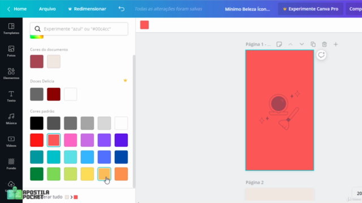Open the Vídeos sidebar panel
The image size is (362, 203).
(11, 142)
